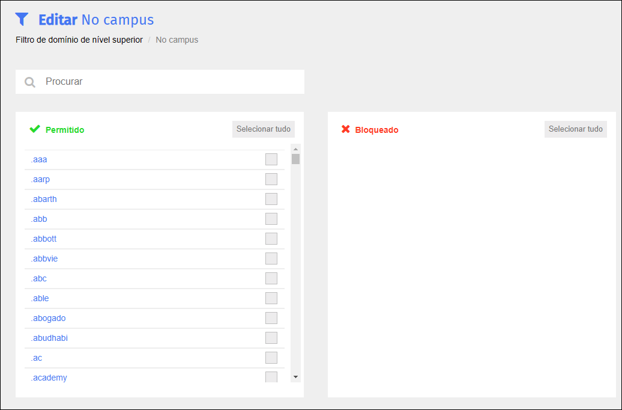
Task: Click the .abb domain entry
Action: [x=39, y=219]
